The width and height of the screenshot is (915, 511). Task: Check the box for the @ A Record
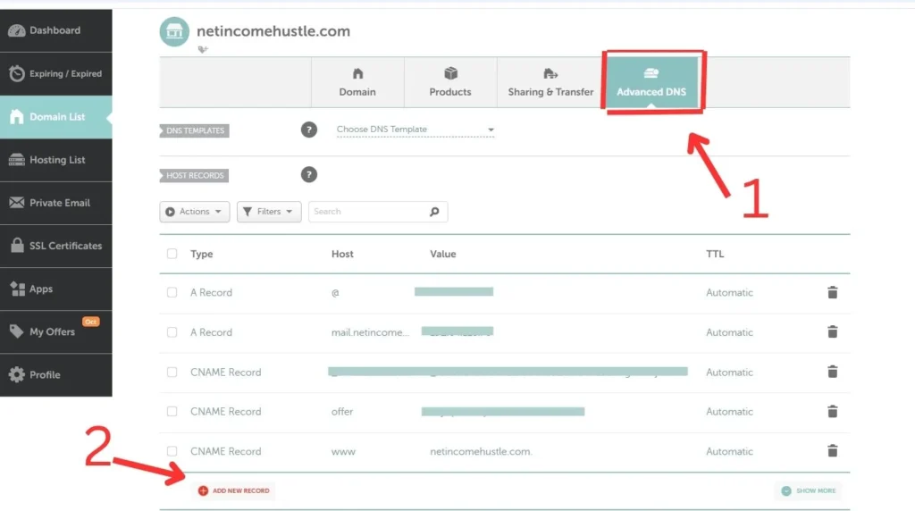[x=172, y=292]
